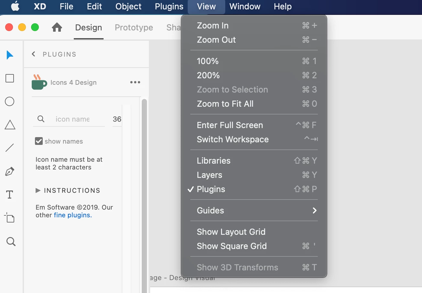Switch to the Prototype tab
422x293 pixels.
click(x=134, y=27)
